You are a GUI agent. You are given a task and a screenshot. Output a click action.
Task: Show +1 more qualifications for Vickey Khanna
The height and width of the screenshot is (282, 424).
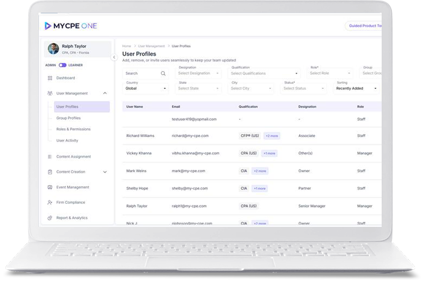pos(269,153)
